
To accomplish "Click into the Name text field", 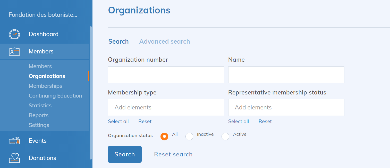I will 286,75.
